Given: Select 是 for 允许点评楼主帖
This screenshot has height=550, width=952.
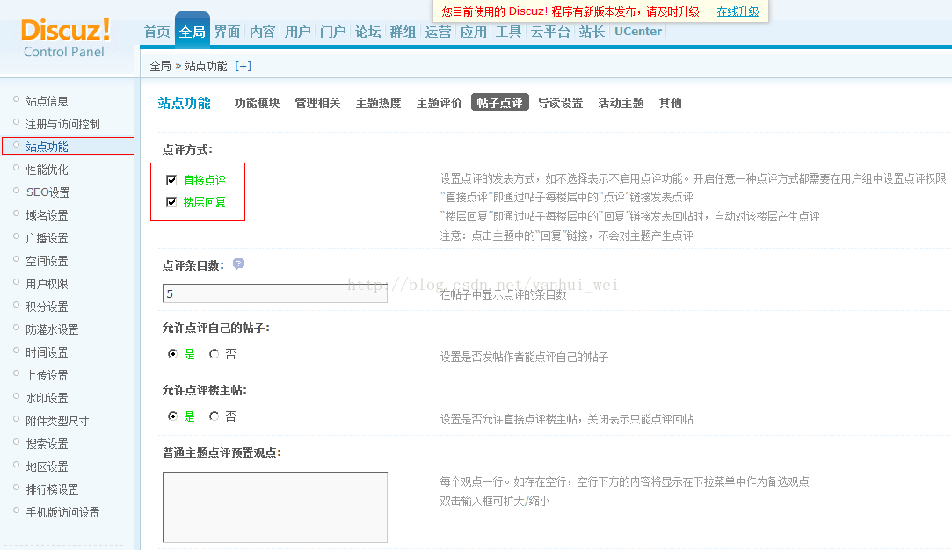Looking at the screenshot, I should [172, 416].
